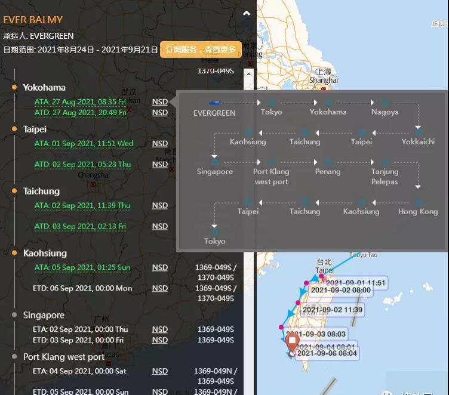This screenshot has width=449, height=395.
Task: Open NSD link for Taipei ATD 02 Sep
Action: tap(160, 164)
